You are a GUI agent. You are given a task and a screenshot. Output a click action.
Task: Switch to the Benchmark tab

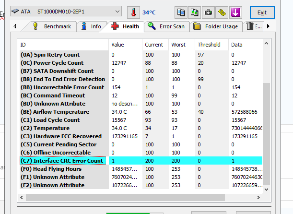pyautogui.click(x=52, y=26)
